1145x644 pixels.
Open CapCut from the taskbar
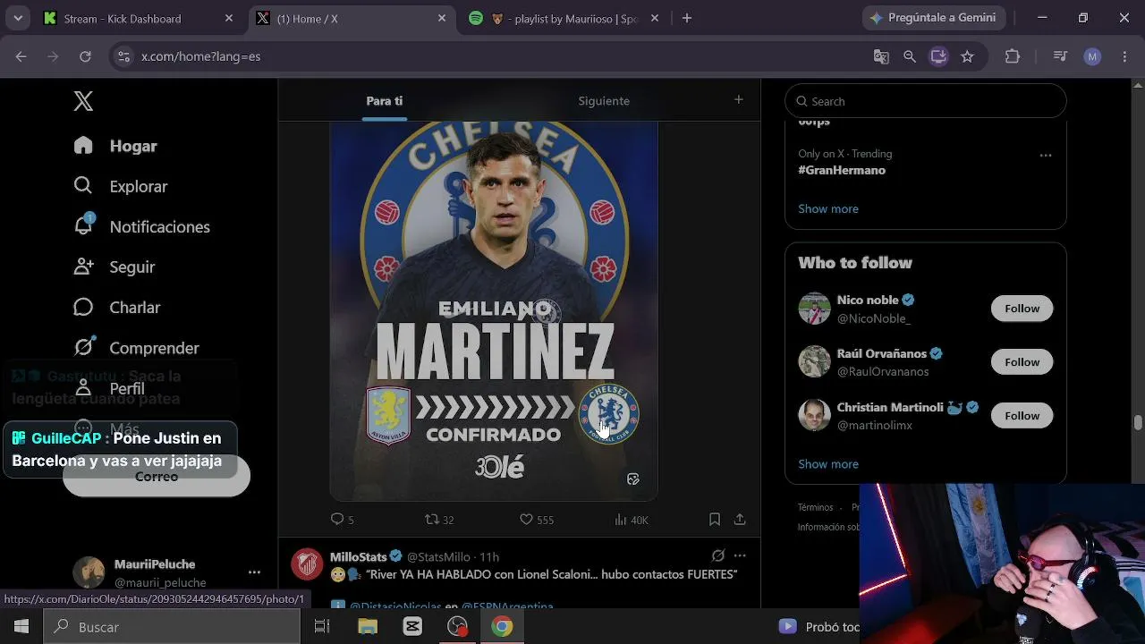(x=412, y=627)
